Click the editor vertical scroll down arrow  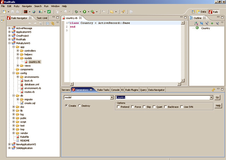pos(183,80)
